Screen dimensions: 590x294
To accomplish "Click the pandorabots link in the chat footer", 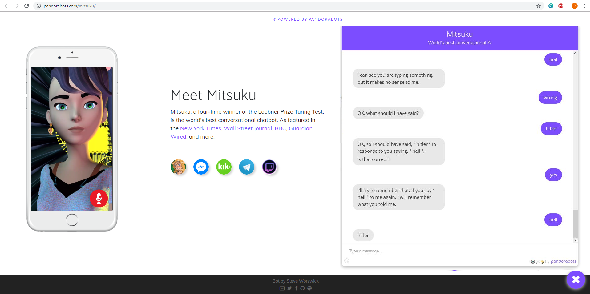I will point(563,261).
